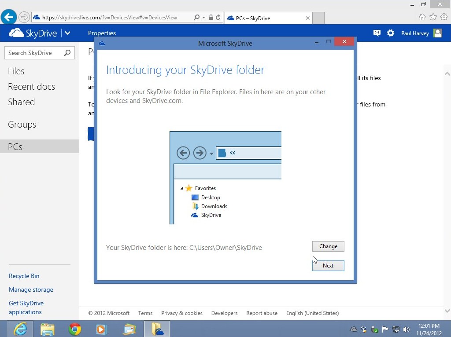Click the SkyDrive settings gear icon
The width and height of the screenshot is (451, 337).
pos(391,33)
